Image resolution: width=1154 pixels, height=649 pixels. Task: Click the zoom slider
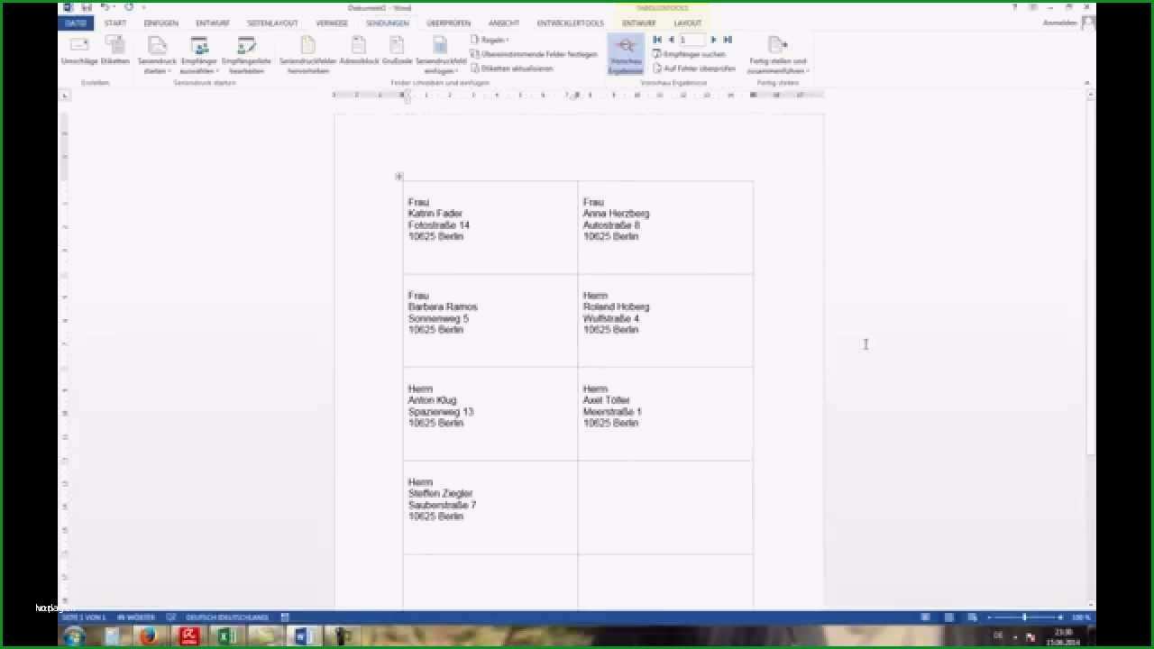[x=1024, y=617]
